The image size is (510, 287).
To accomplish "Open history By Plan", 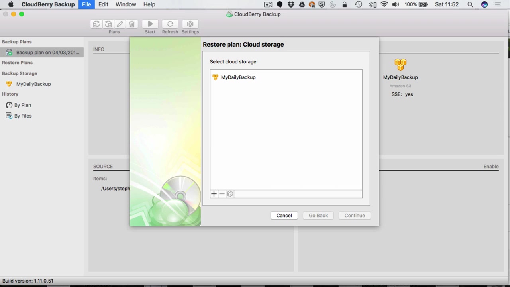I will click(x=23, y=105).
